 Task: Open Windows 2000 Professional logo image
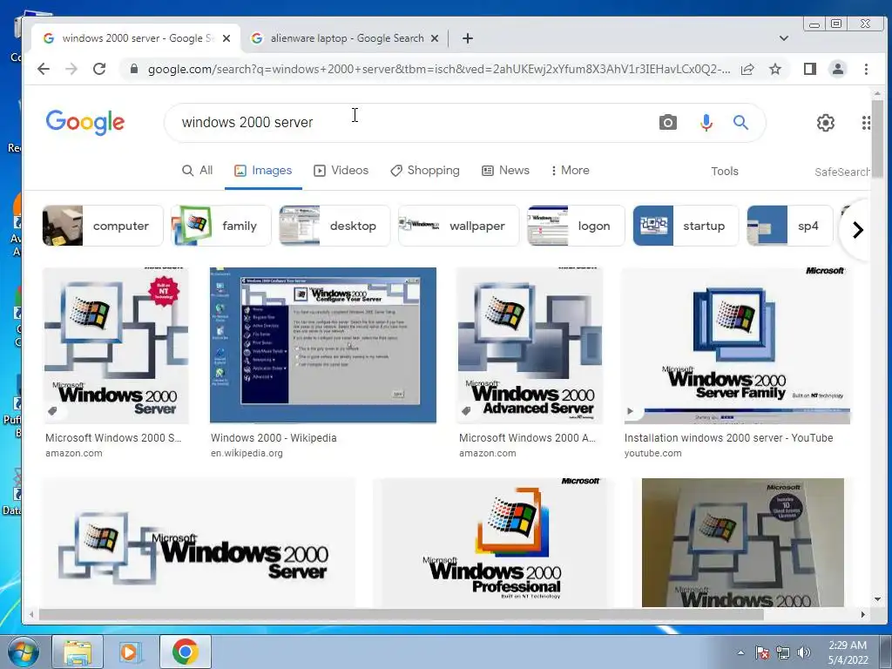pyautogui.click(x=490, y=542)
